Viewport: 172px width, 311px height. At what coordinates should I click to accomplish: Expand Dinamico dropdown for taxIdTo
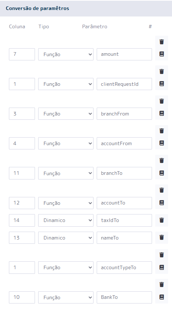tap(66, 220)
